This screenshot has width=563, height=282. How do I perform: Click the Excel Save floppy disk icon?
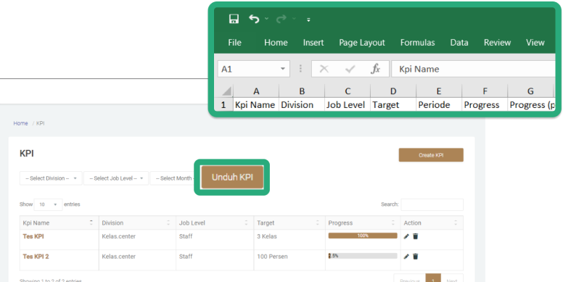coord(234,19)
